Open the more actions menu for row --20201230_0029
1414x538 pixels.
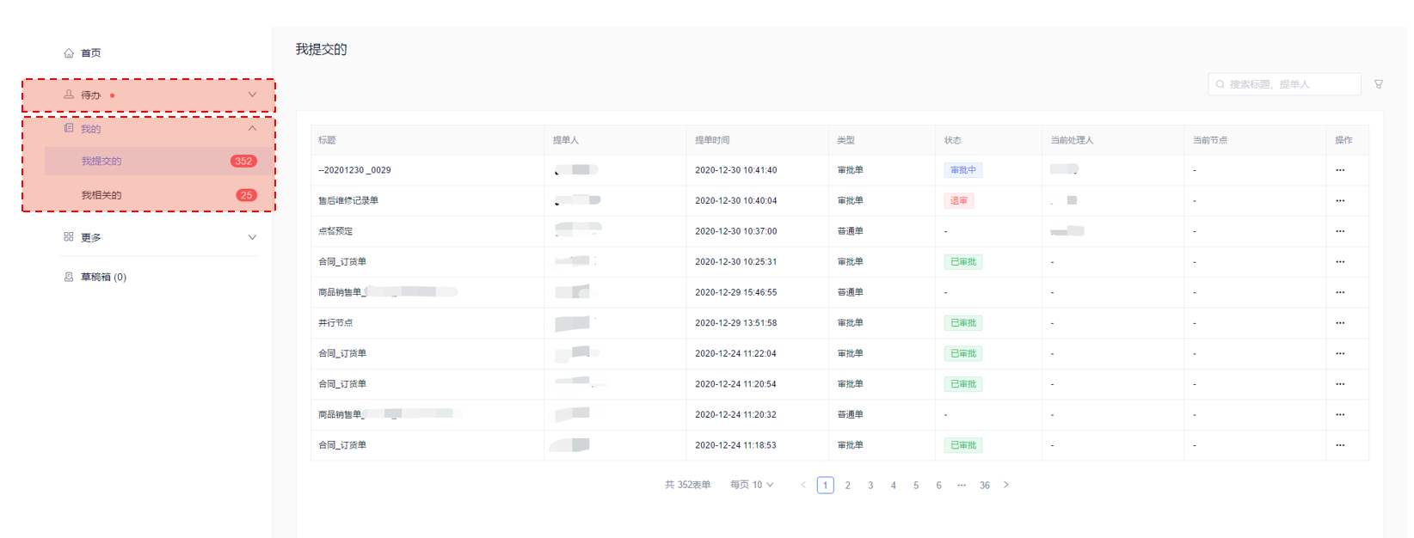click(x=1340, y=170)
